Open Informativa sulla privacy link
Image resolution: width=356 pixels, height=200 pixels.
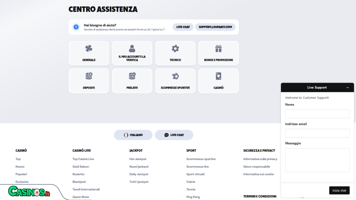point(260,159)
